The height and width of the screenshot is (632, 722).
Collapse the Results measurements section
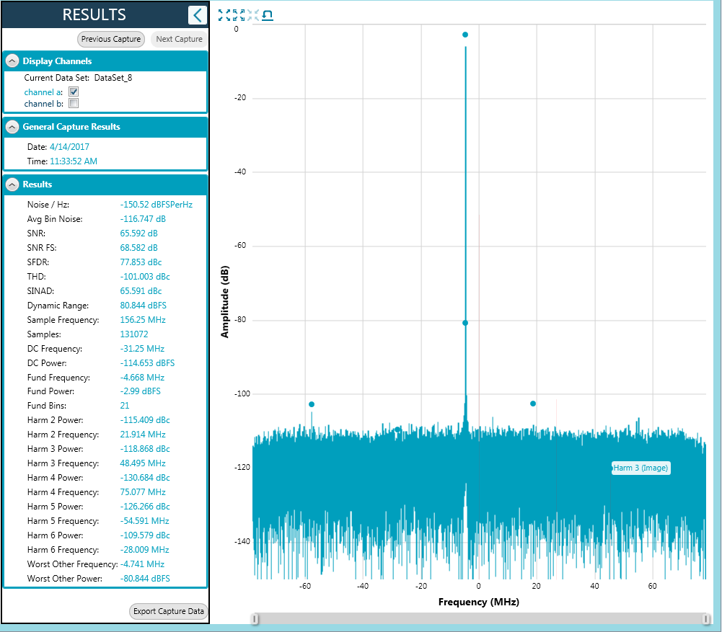[x=12, y=184]
